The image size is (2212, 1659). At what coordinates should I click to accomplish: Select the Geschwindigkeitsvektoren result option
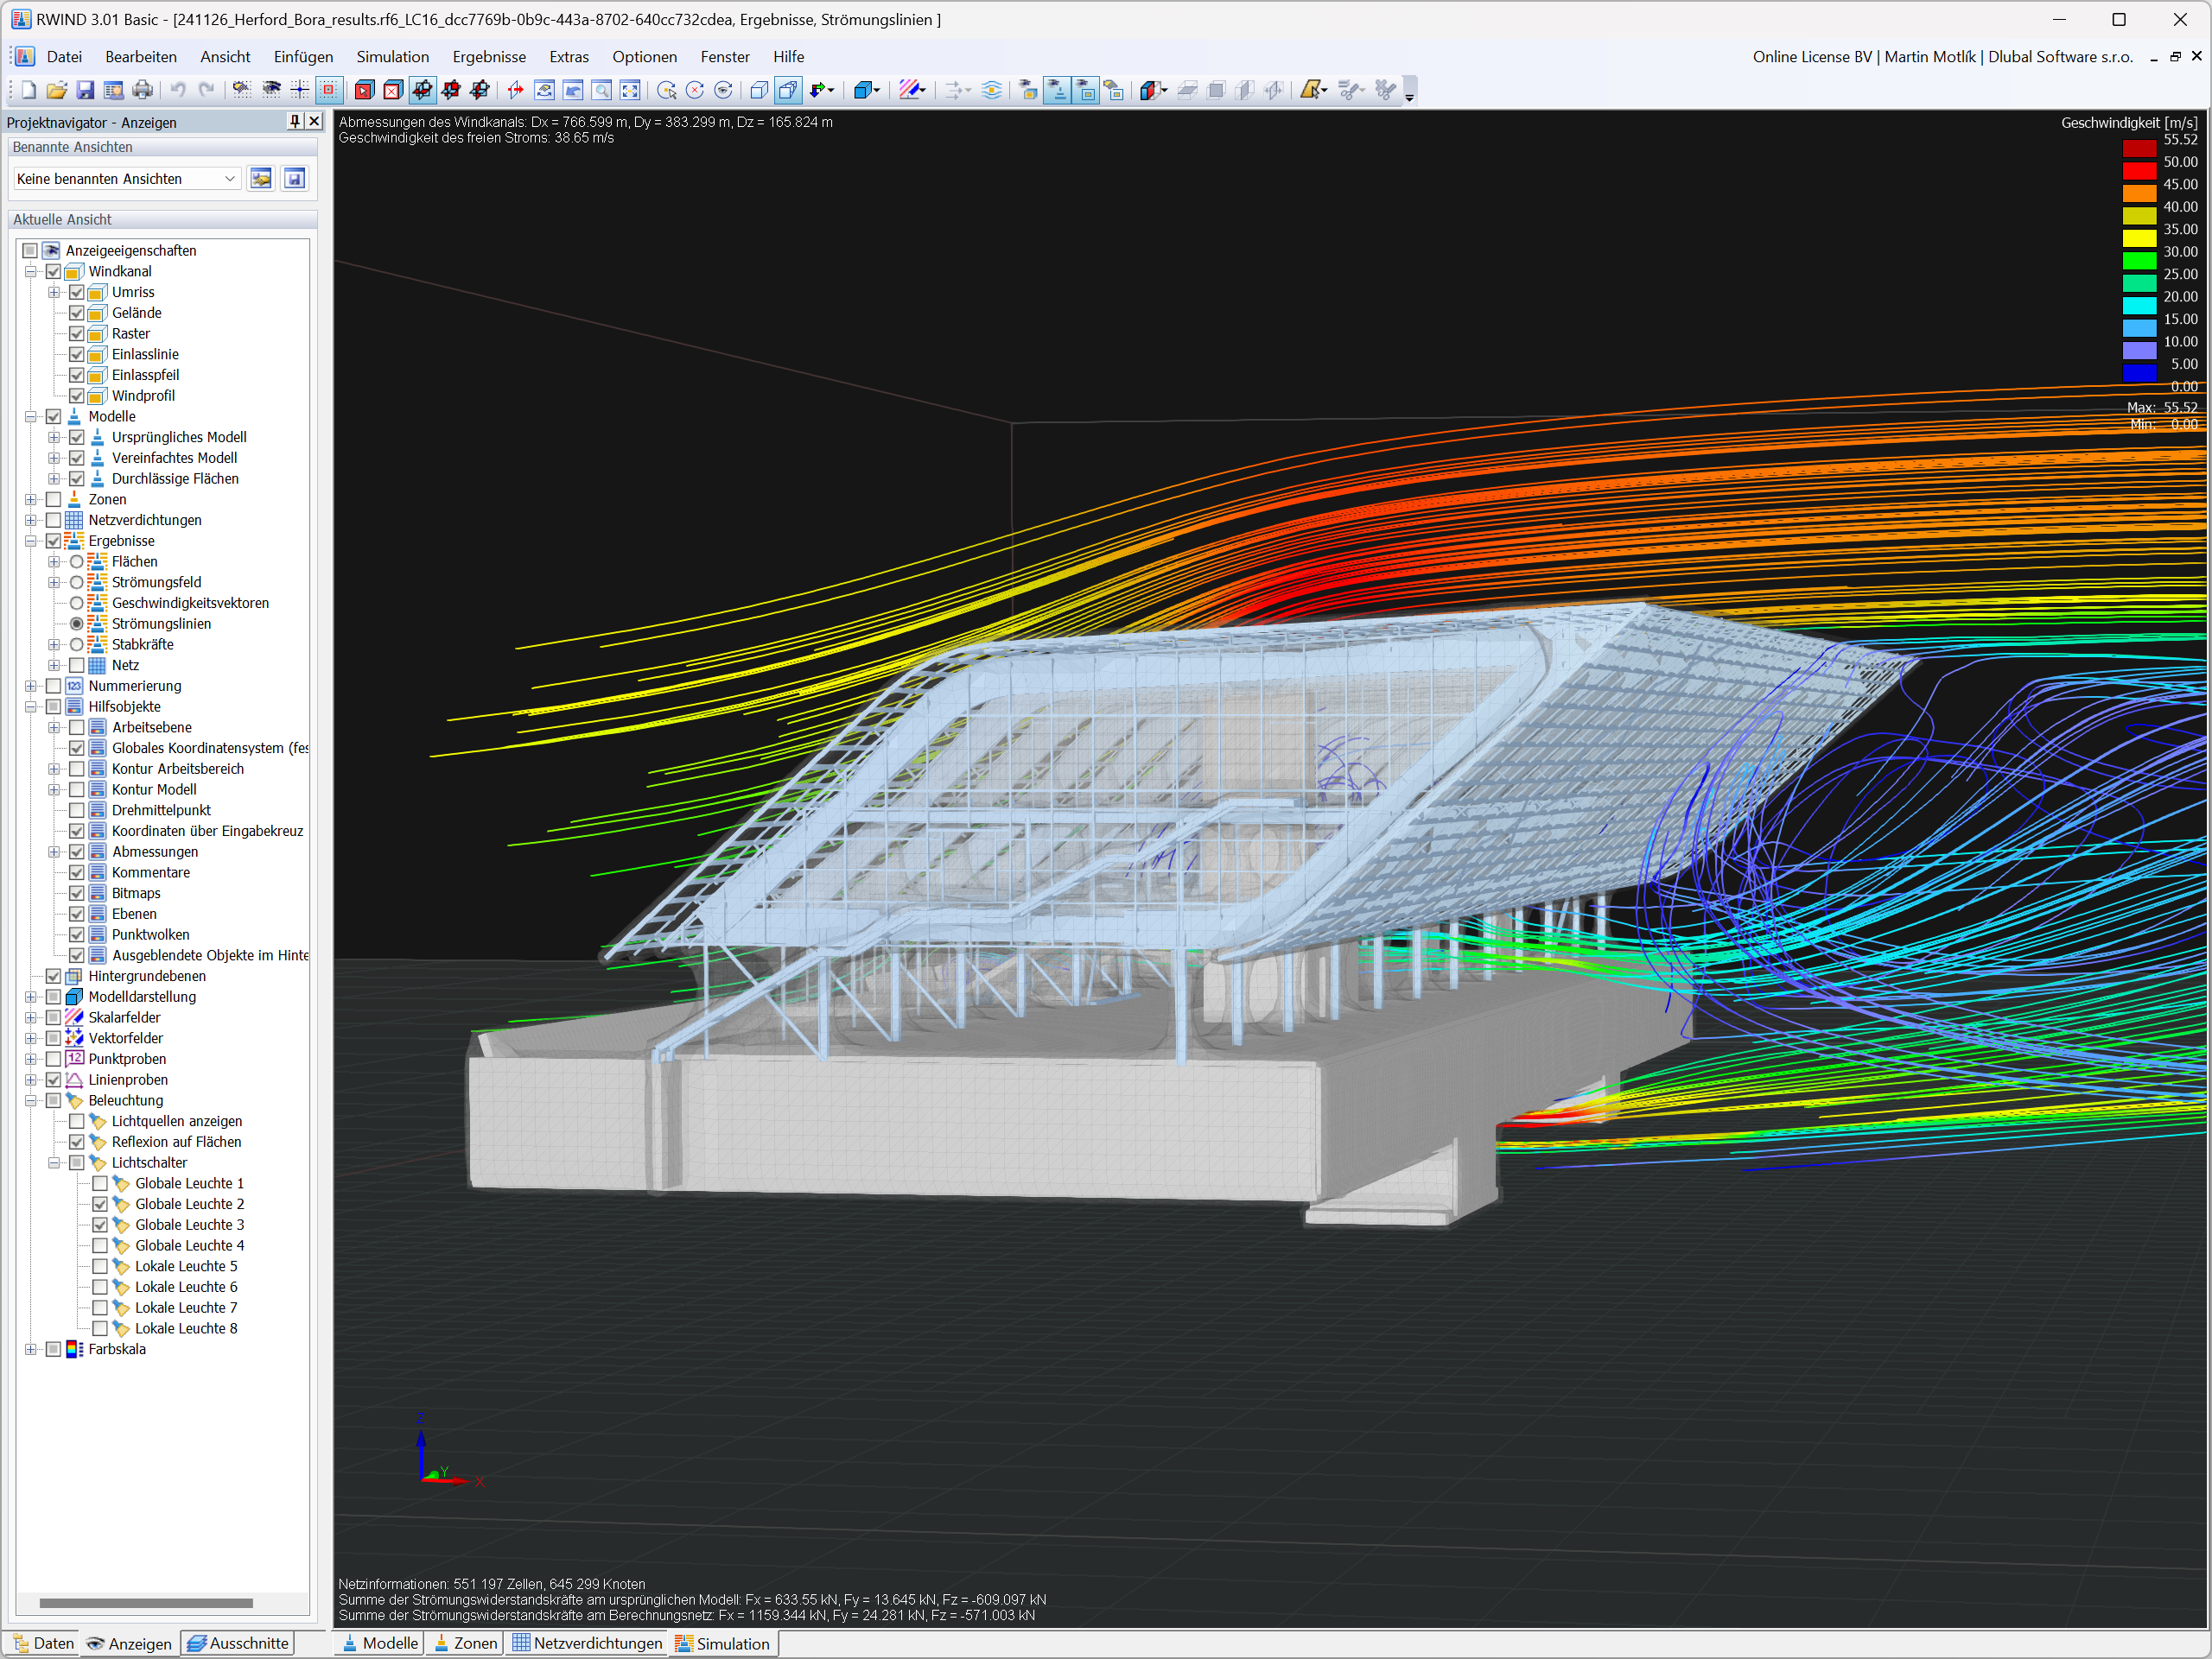[77, 603]
